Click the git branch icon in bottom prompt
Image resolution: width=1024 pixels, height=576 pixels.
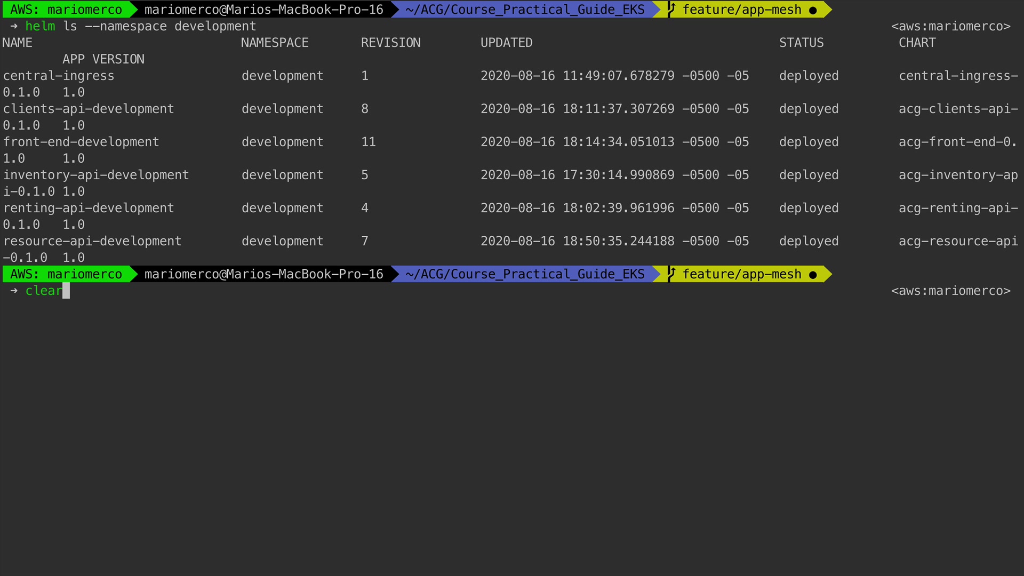[x=671, y=274]
